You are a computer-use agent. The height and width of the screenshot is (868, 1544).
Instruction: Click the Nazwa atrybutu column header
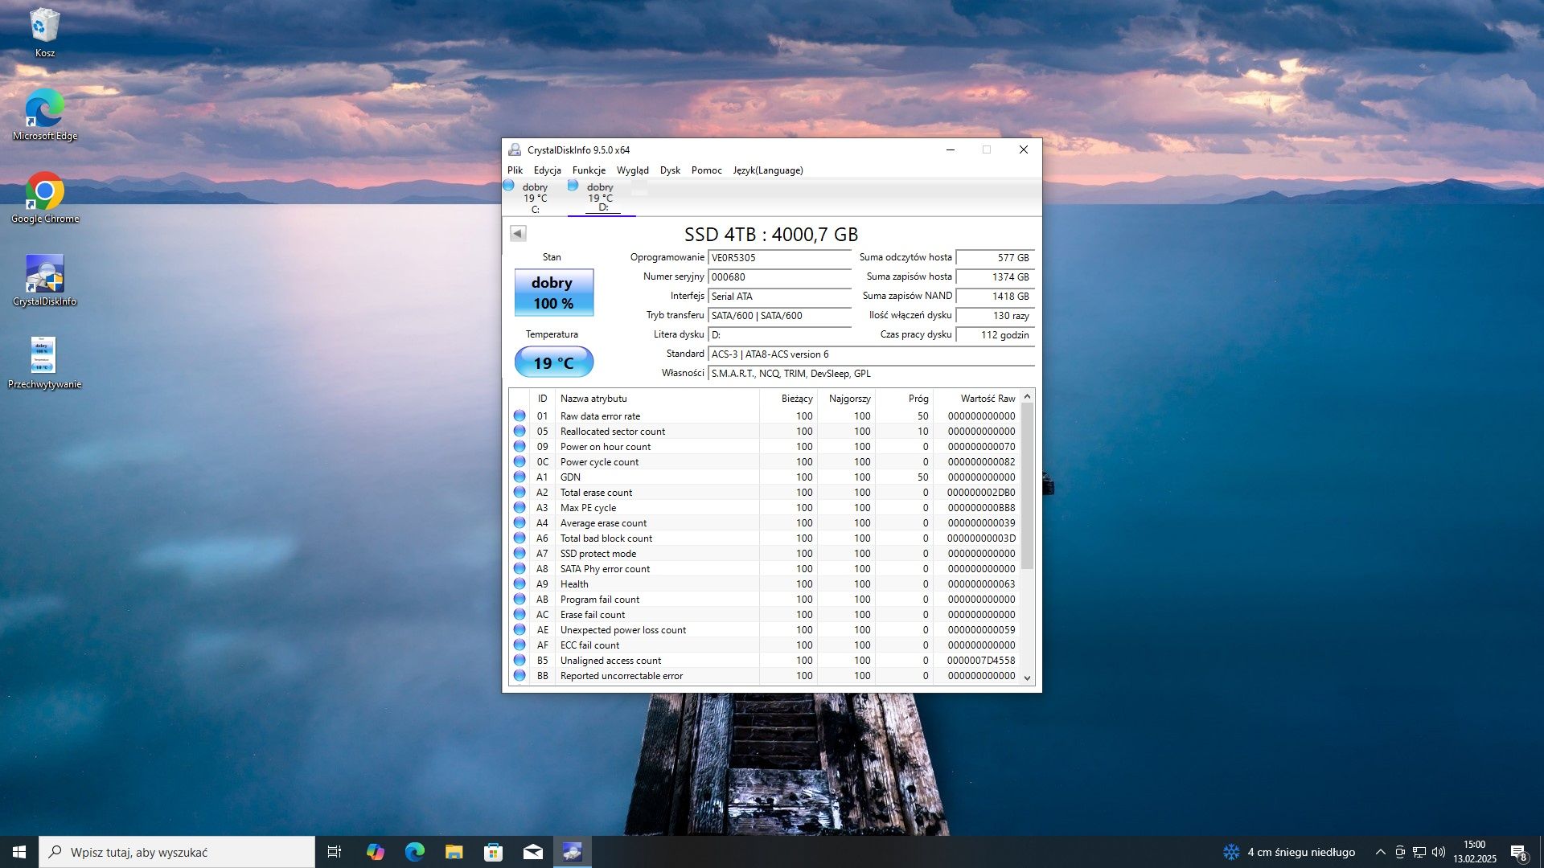click(656, 399)
